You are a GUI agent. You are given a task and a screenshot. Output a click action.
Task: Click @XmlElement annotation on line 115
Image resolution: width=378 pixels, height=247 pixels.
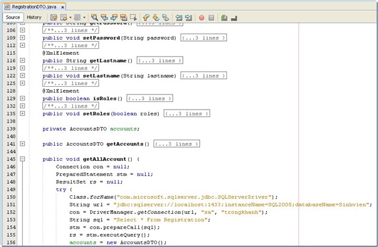[61, 53]
